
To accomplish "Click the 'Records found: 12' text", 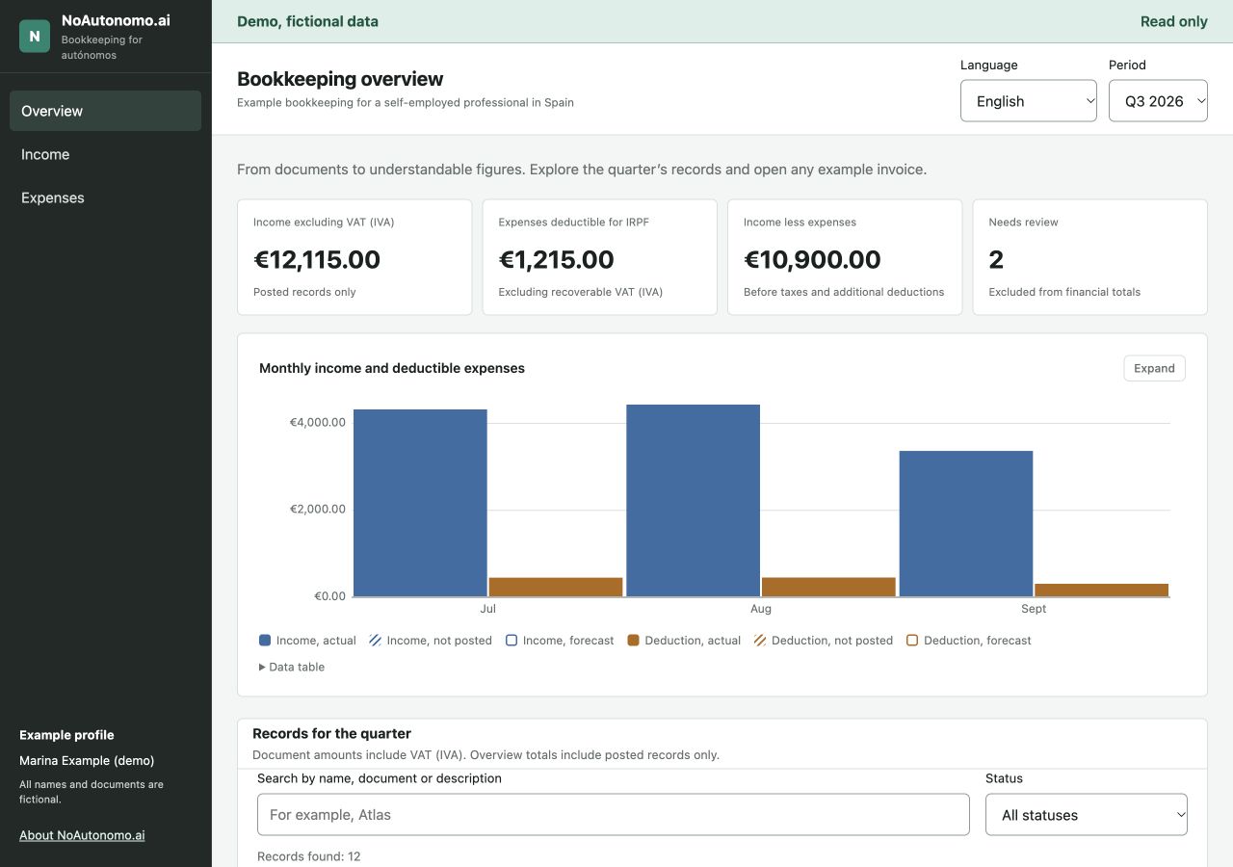I will 309,856.
